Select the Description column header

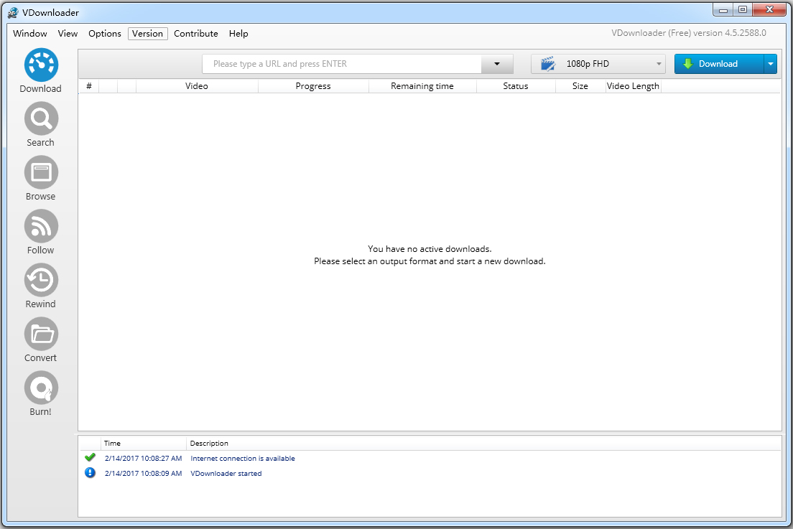point(208,443)
